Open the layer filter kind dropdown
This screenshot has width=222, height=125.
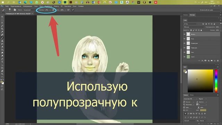click(x=190, y=24)
